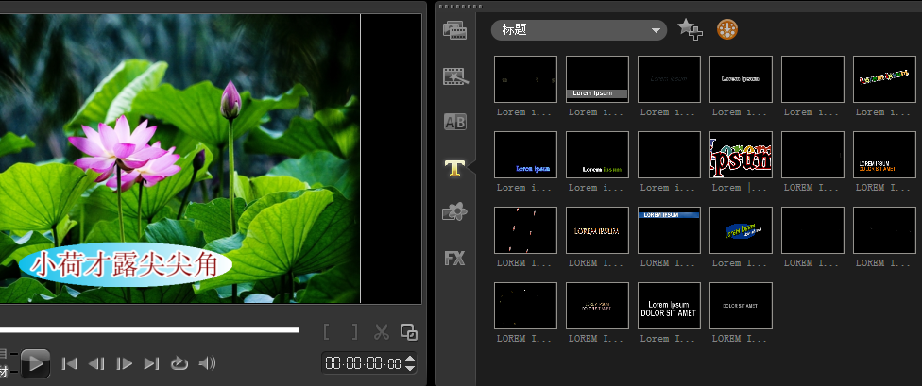Open the Media library panel icon
Viewport: 922px width, 386px height.
tap(455, 30)
